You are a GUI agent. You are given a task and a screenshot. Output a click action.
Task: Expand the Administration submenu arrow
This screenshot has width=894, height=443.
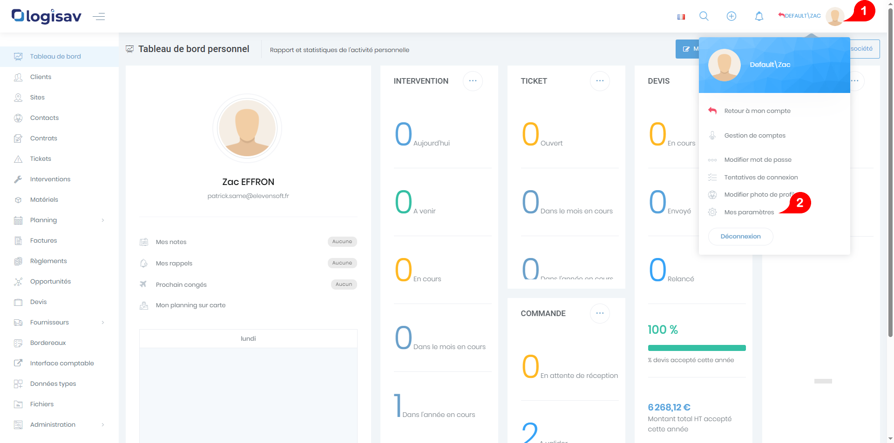click(103, 425)
